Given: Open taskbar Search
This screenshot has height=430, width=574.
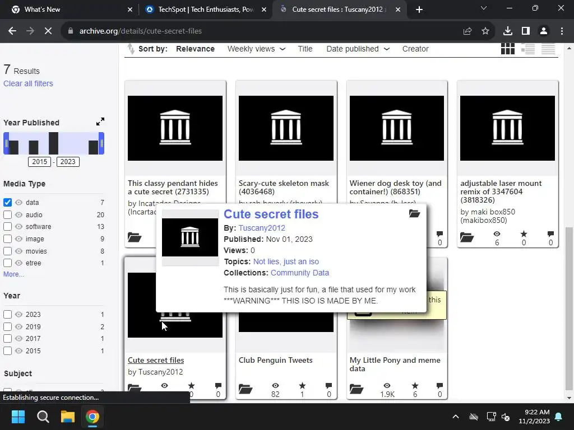Looking at the screenshot, I should (43, 417).
